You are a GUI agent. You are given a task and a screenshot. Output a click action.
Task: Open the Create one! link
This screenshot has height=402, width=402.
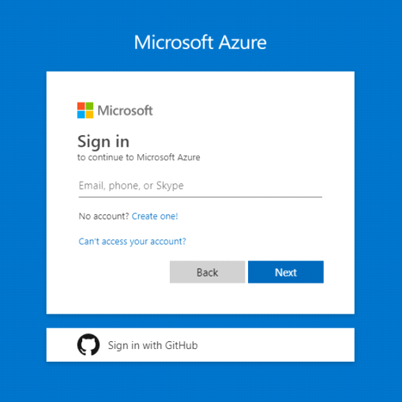point(155,216)
